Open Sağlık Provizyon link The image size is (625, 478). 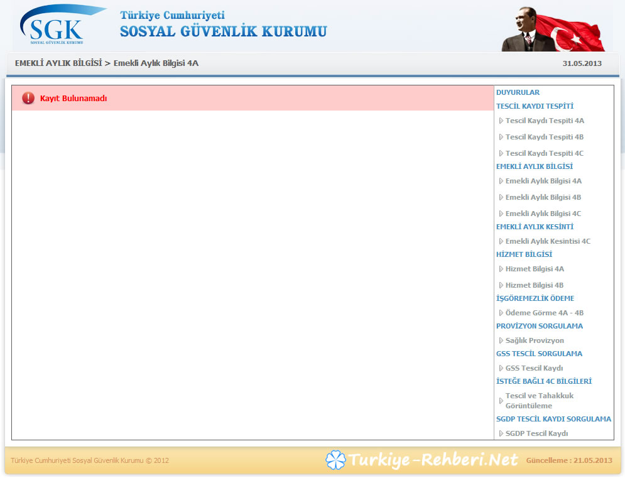535,340
